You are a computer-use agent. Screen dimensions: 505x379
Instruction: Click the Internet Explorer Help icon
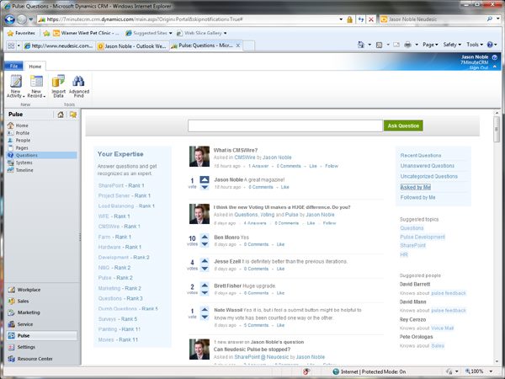[490, 45]
